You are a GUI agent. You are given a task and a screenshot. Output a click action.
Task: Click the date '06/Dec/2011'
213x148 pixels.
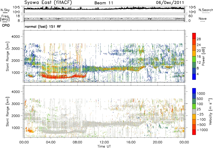pyautogui.click(x=170, y=2)
